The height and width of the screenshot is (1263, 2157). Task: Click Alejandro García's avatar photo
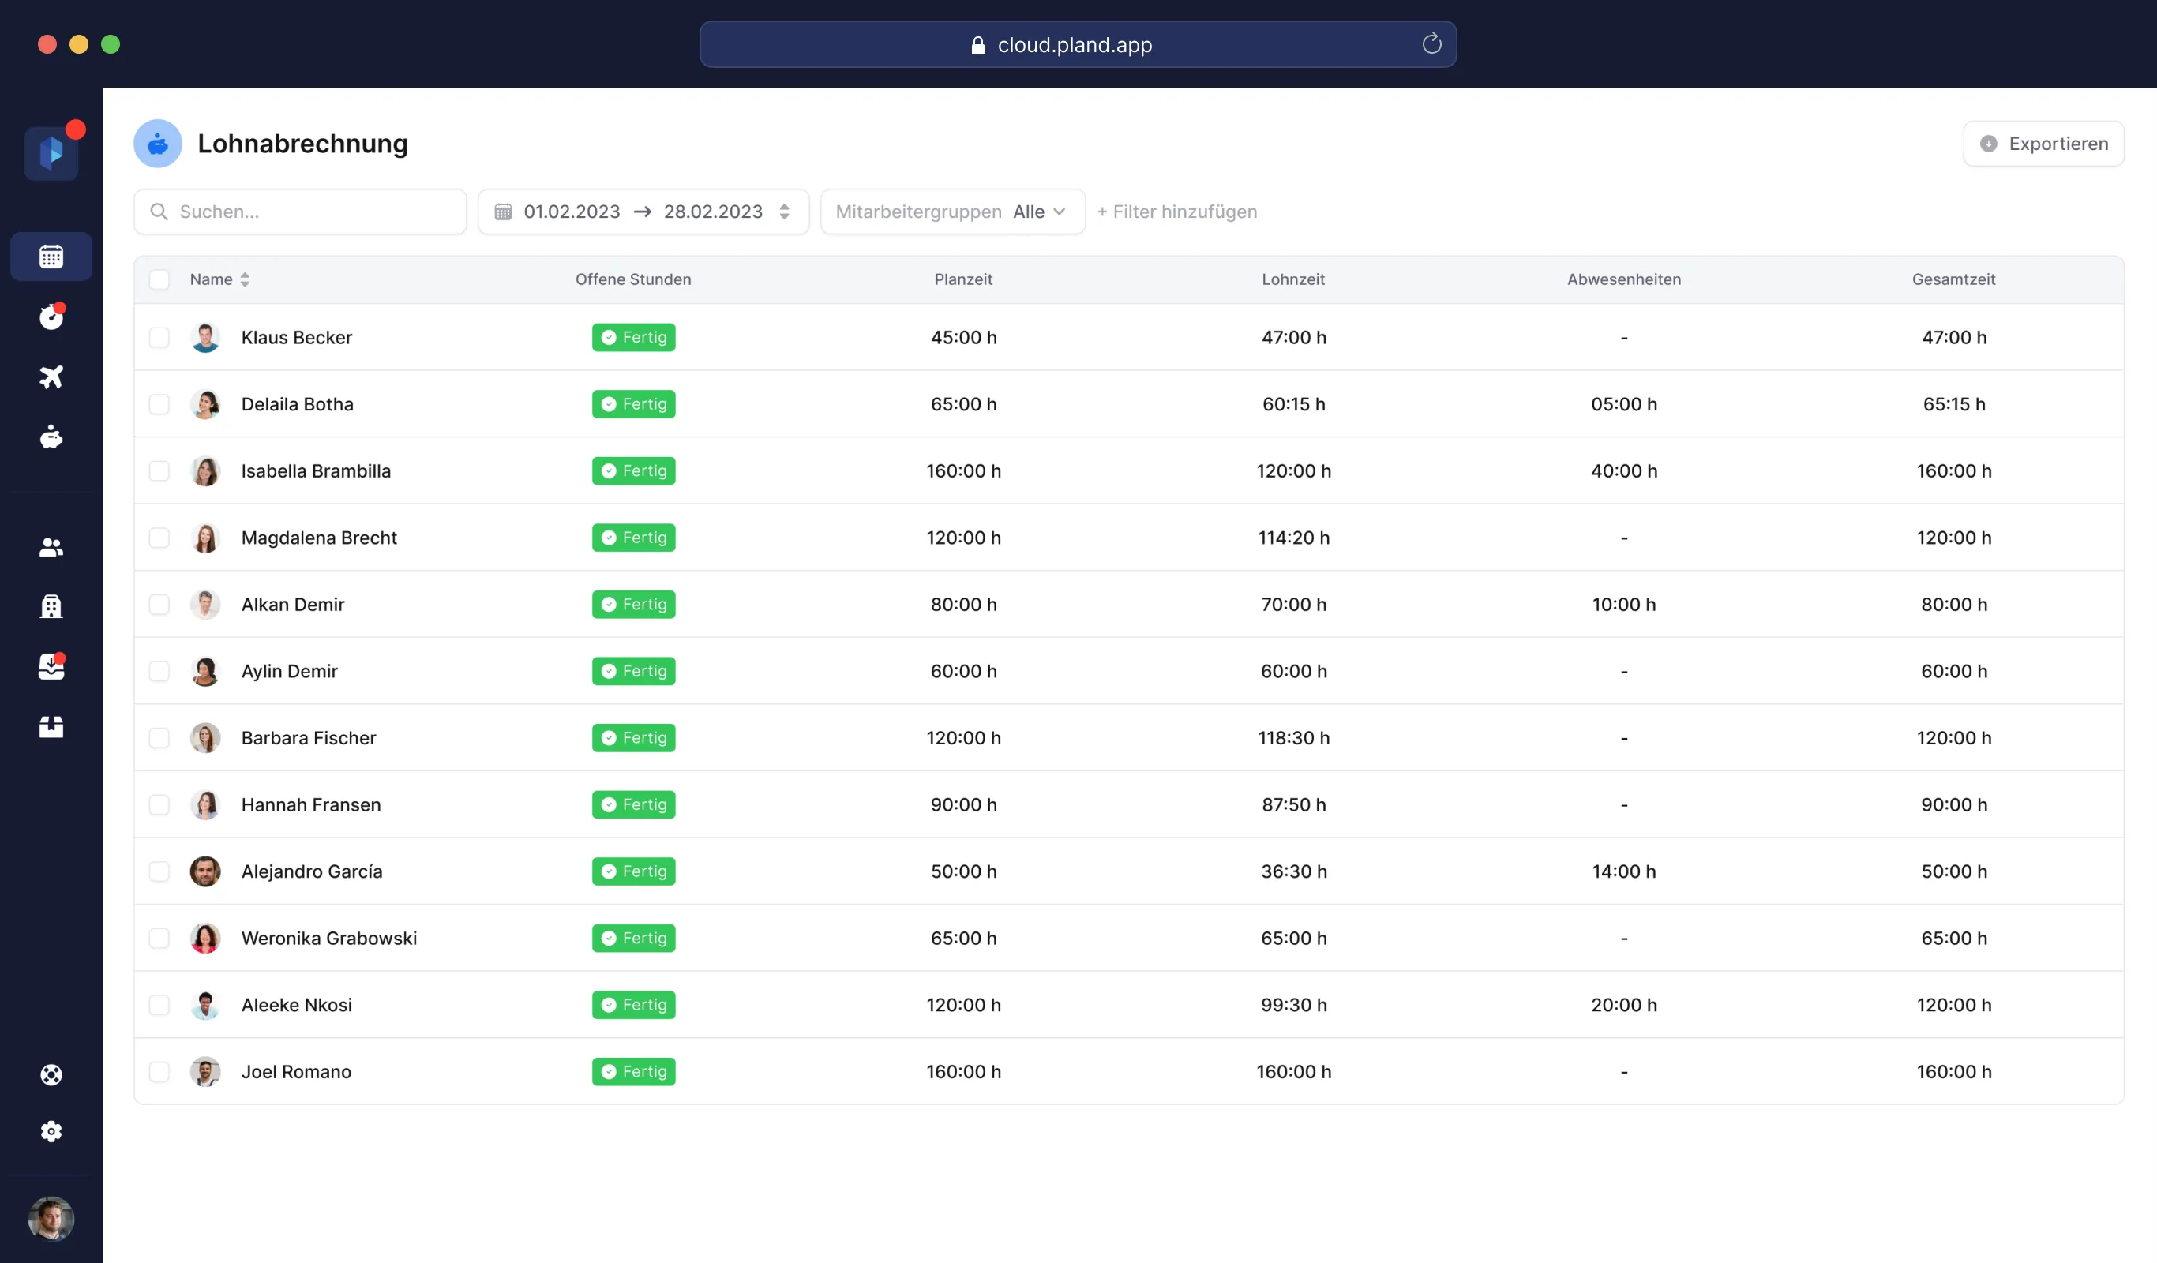tap(205, 871)
